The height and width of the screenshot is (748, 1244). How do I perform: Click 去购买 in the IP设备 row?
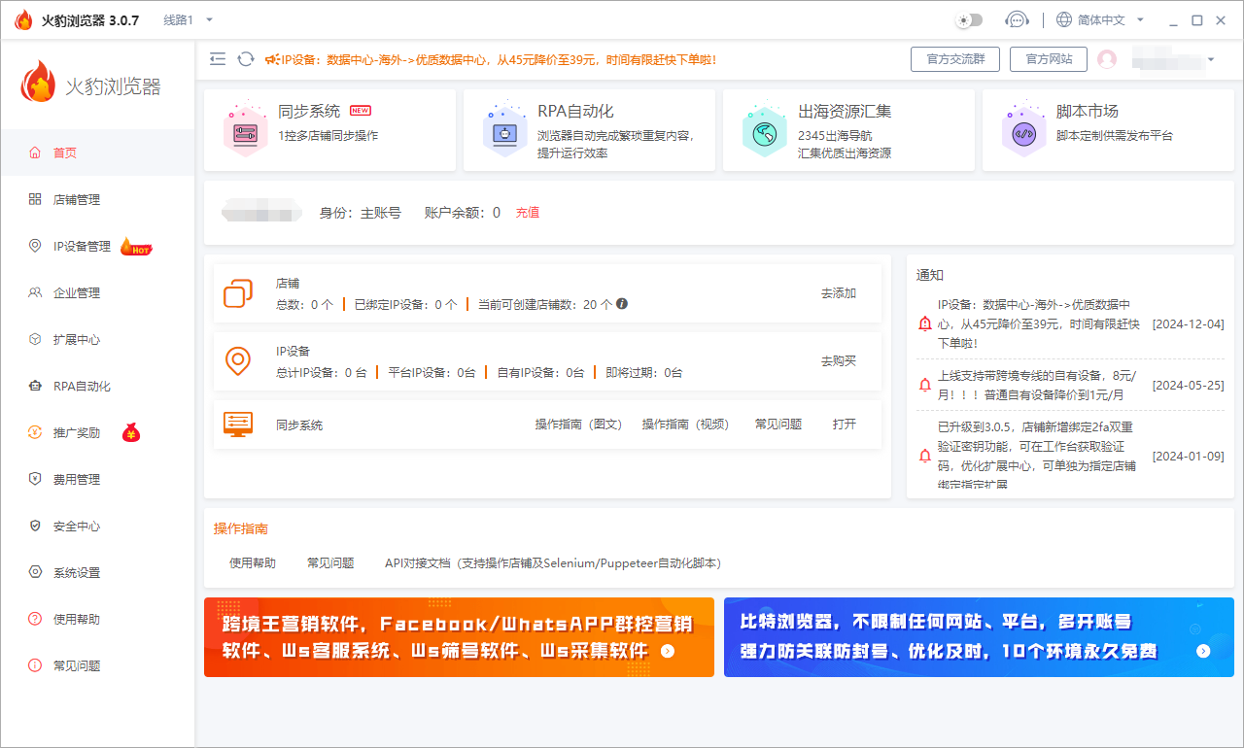(x=839, y=361)
